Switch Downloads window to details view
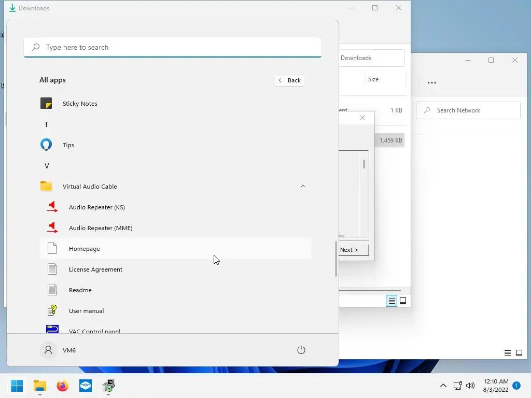531x398 pixels. click(x=392, y=301)
